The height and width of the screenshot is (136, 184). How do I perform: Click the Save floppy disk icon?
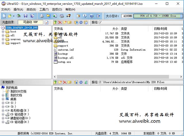coord(26,16)
